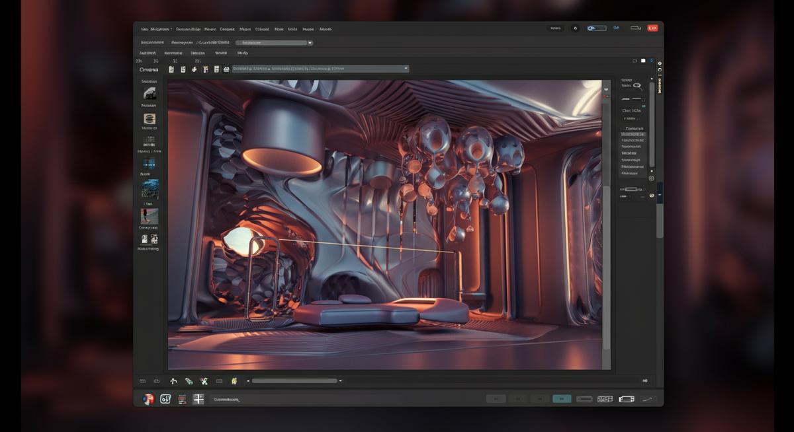Click the curved arrow icon below the viewport

[173, 381]
